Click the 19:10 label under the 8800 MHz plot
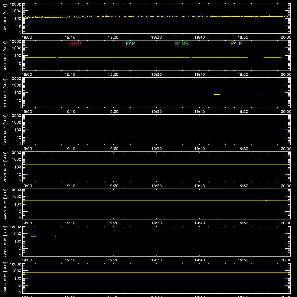This screenshot has height=297, width=297. pyautogui.click(x=70, y=260)
